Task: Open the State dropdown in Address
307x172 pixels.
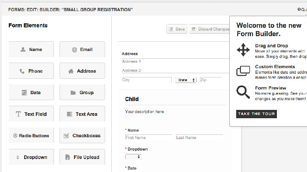Action: click(186, 80)
